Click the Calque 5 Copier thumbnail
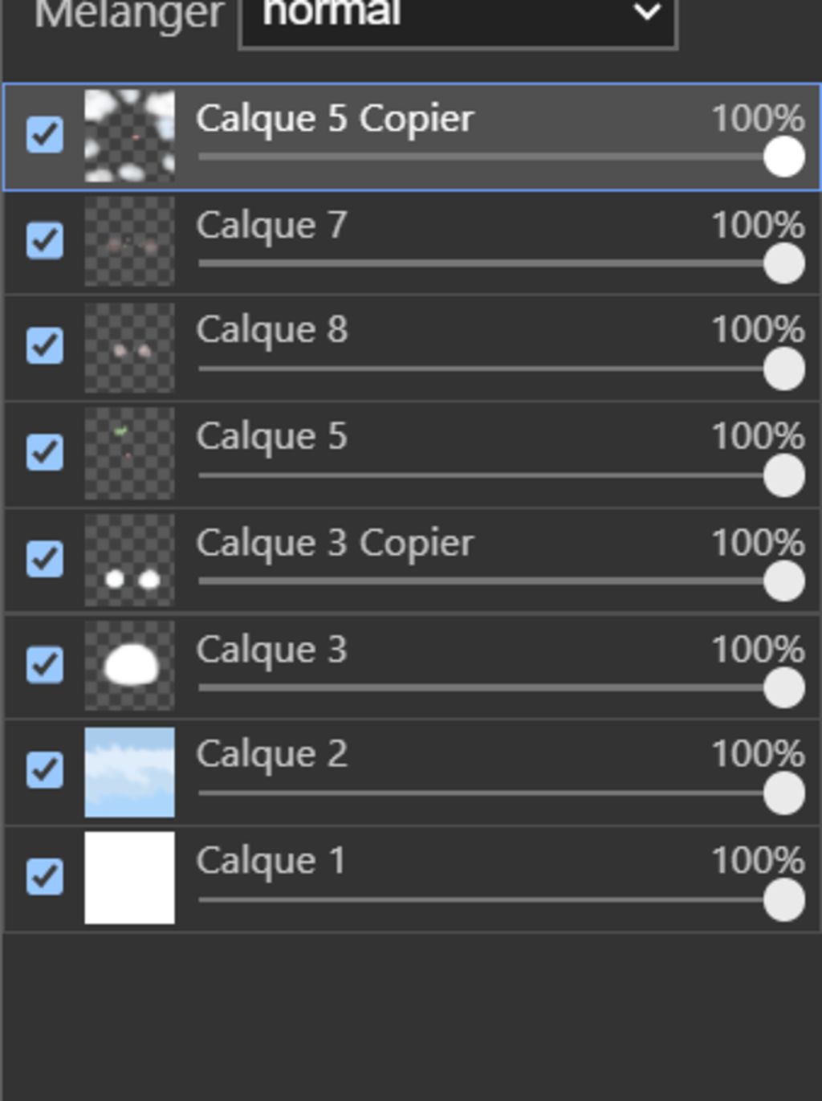822x1101 pixels. 129,135
